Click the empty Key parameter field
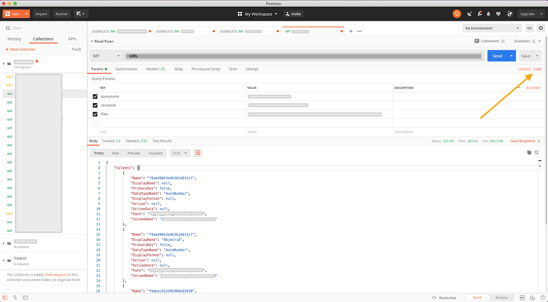The width and height of the screenshot is (548, 302). click(x=172, y=131)
